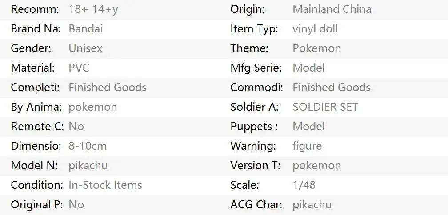This screenshot has width=448, height=215.
Task: Select the vinyl doll item type
Action: point(315,29)
